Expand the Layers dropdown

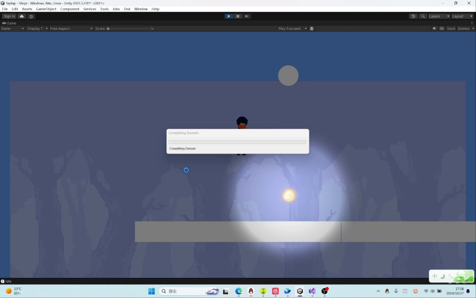[439, 16]
